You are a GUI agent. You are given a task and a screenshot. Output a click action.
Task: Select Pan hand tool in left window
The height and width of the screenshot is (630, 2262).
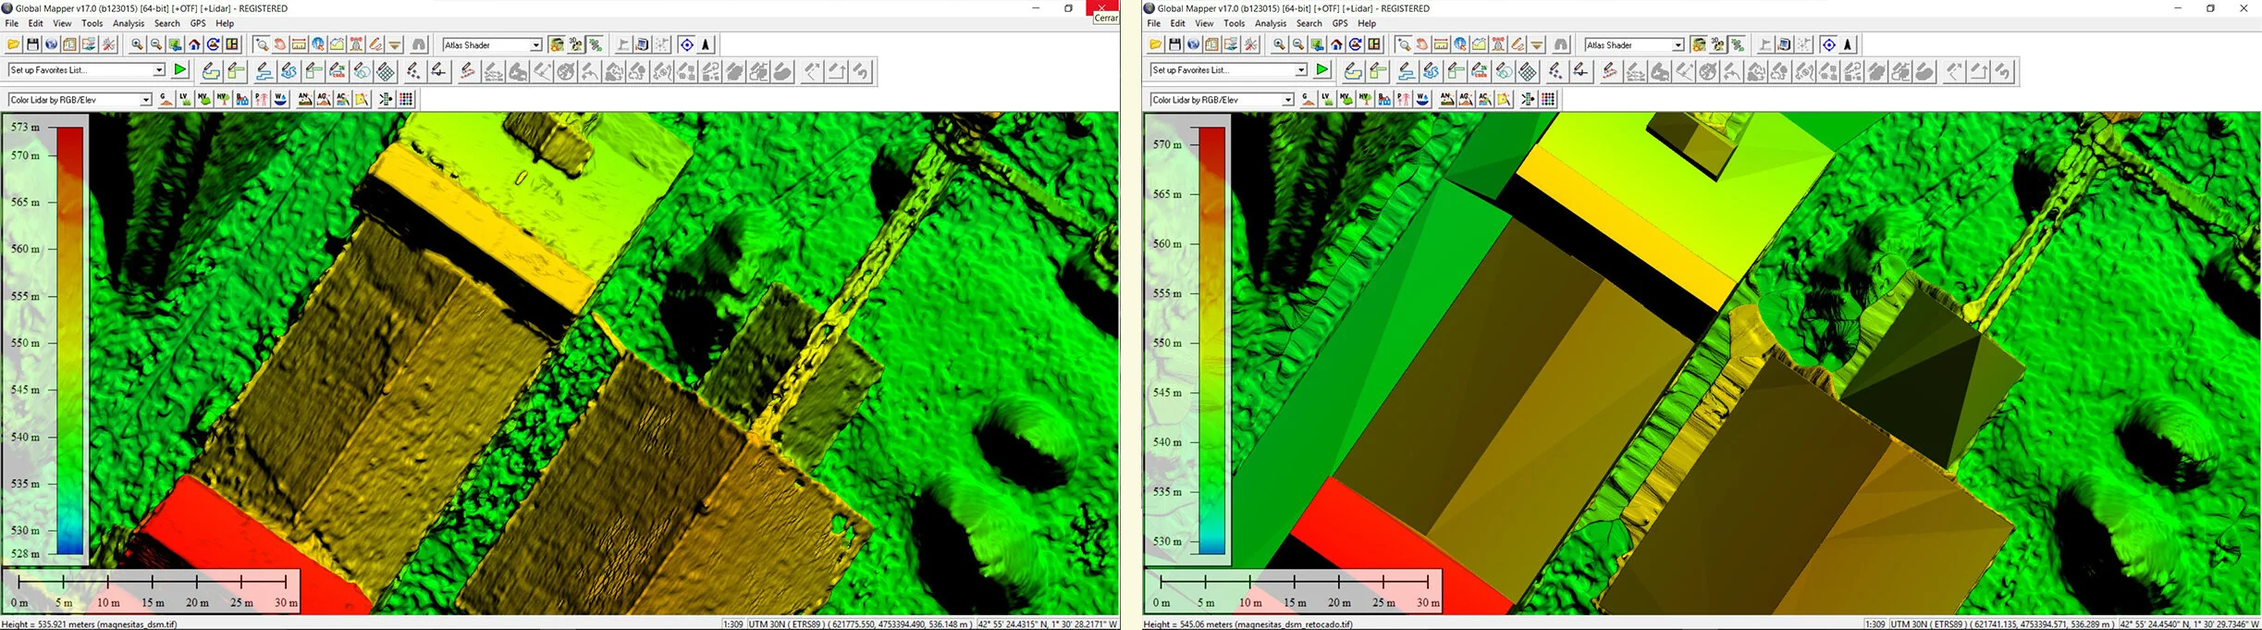[280, 44]
